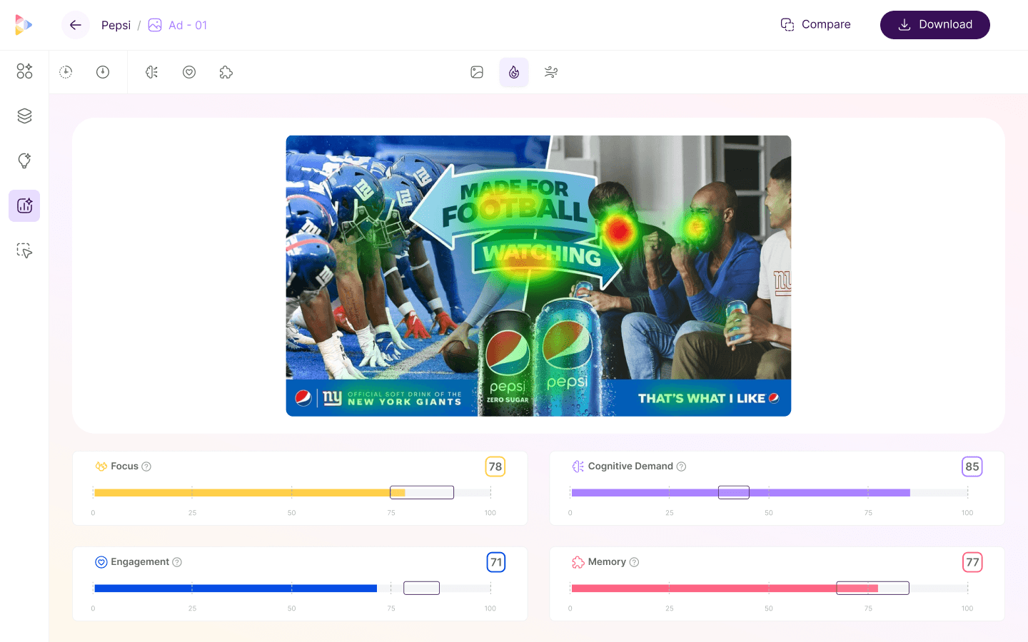This screenshot has width=1028, height=642.
Task: Switch to the original image view
Action: click(477, 72)
